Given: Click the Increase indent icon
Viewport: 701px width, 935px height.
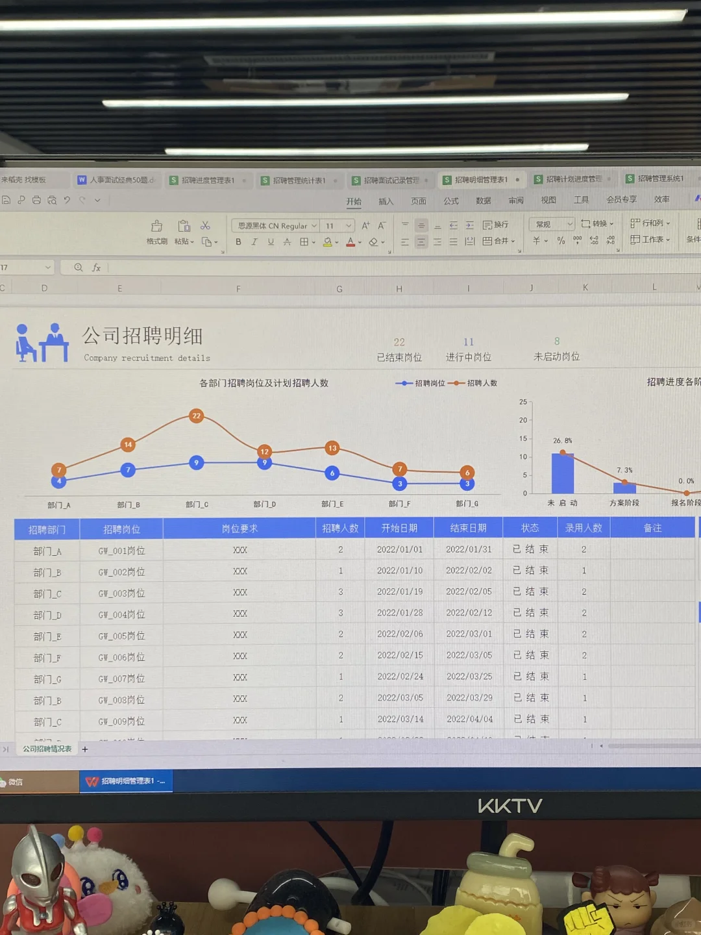Looking at the screenshot, I should (470, 225).
